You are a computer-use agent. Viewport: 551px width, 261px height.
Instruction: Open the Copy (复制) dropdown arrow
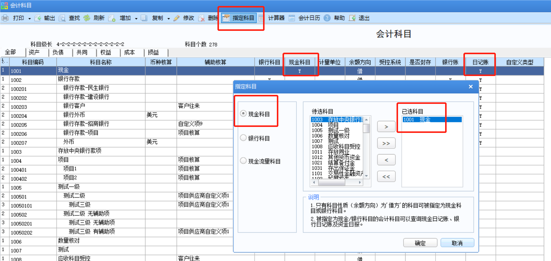click(169, 19)
